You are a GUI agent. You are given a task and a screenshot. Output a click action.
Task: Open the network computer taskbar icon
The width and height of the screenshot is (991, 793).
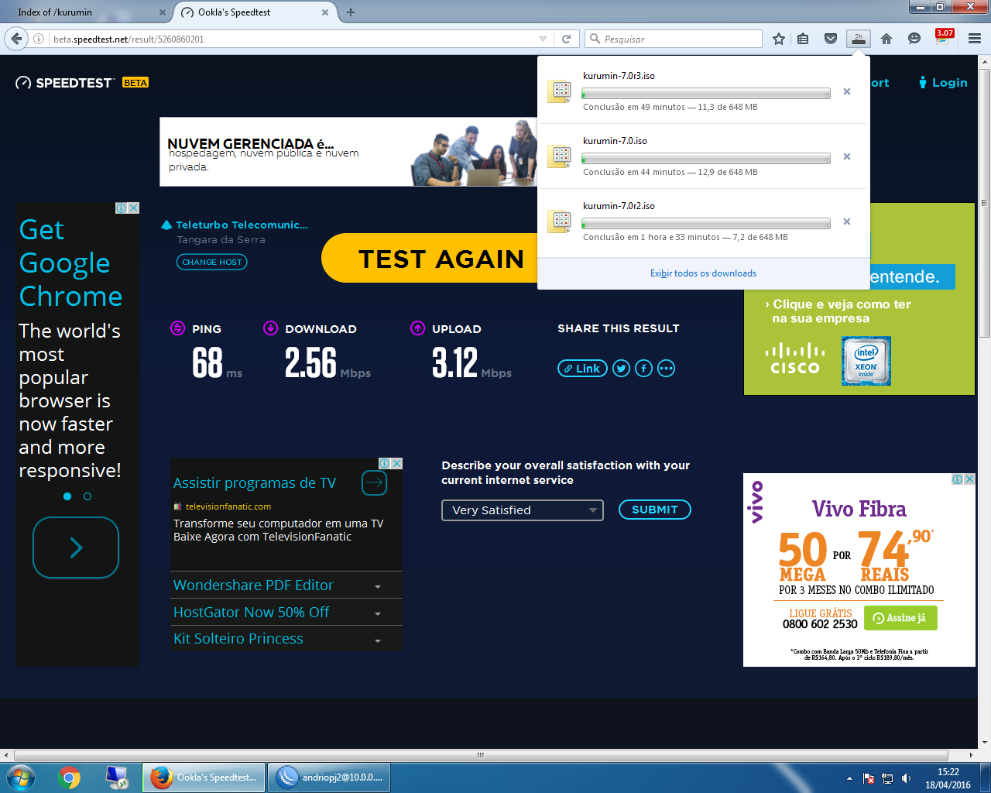click(117, 777)
